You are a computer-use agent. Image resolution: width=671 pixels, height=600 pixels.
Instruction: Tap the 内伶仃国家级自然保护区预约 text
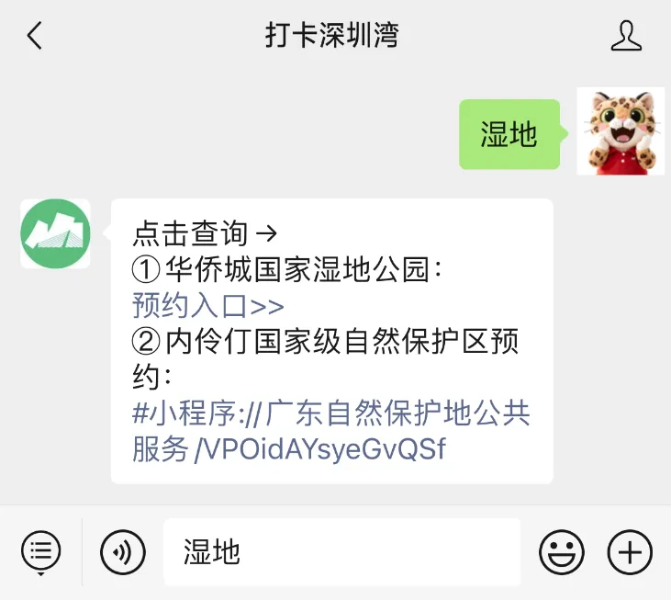[325, 359]
